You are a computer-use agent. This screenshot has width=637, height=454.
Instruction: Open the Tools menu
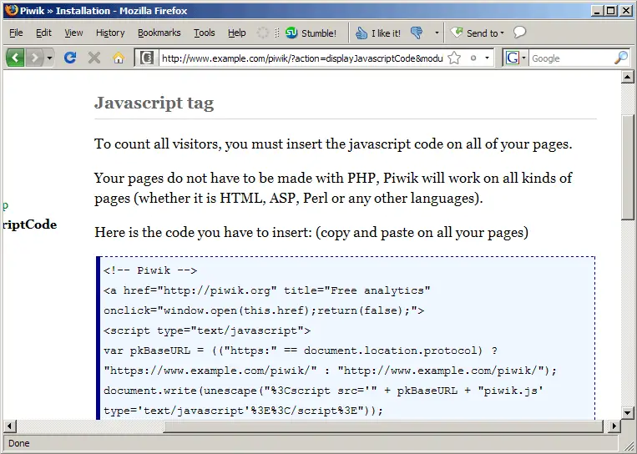point(204,33)
